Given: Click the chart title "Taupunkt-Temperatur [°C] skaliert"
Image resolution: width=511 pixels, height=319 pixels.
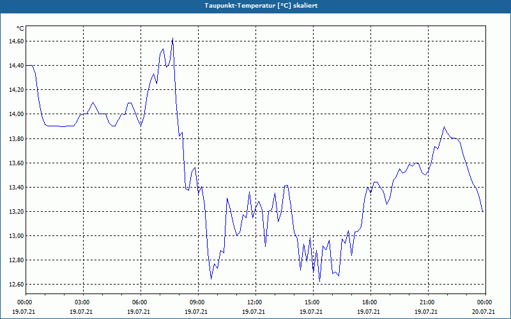Looking at the screenshot, I should coord(261,6).
